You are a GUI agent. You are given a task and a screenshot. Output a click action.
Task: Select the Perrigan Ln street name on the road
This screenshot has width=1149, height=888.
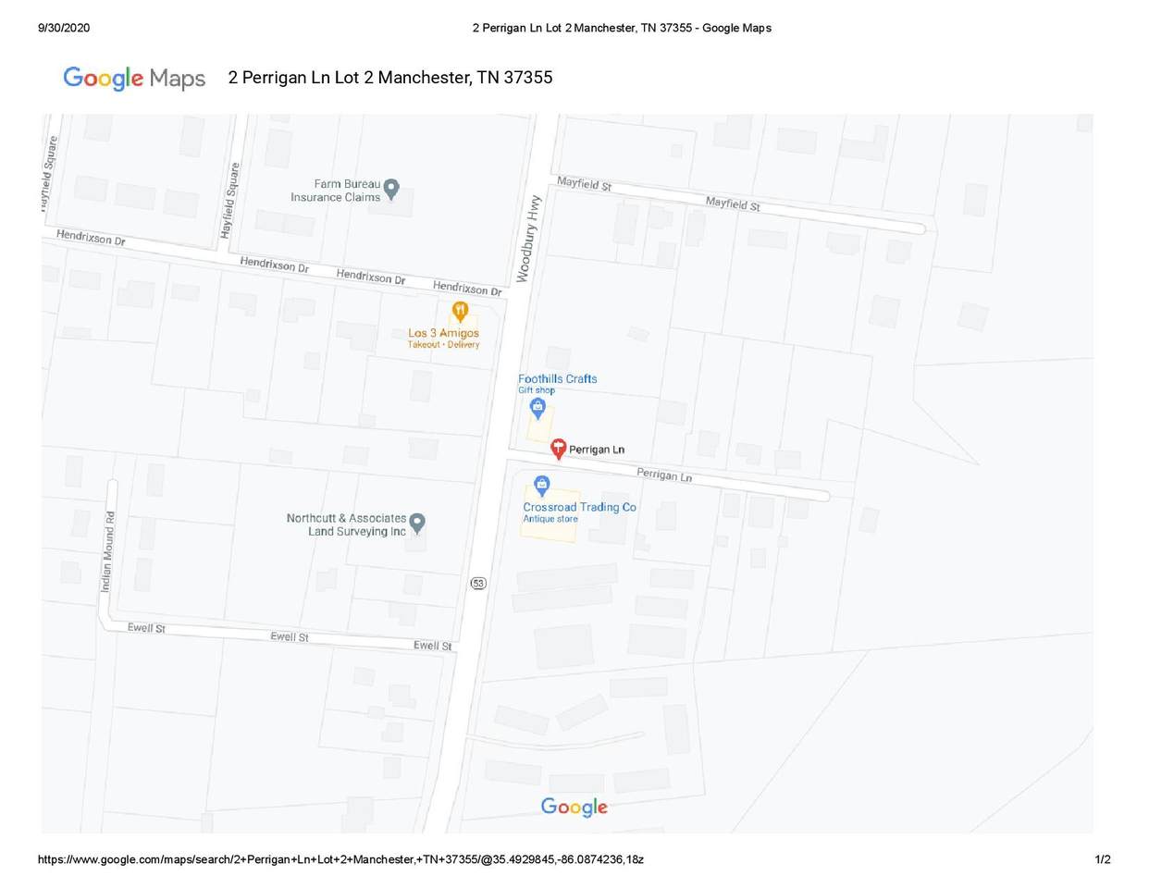(x=664, y=475)
